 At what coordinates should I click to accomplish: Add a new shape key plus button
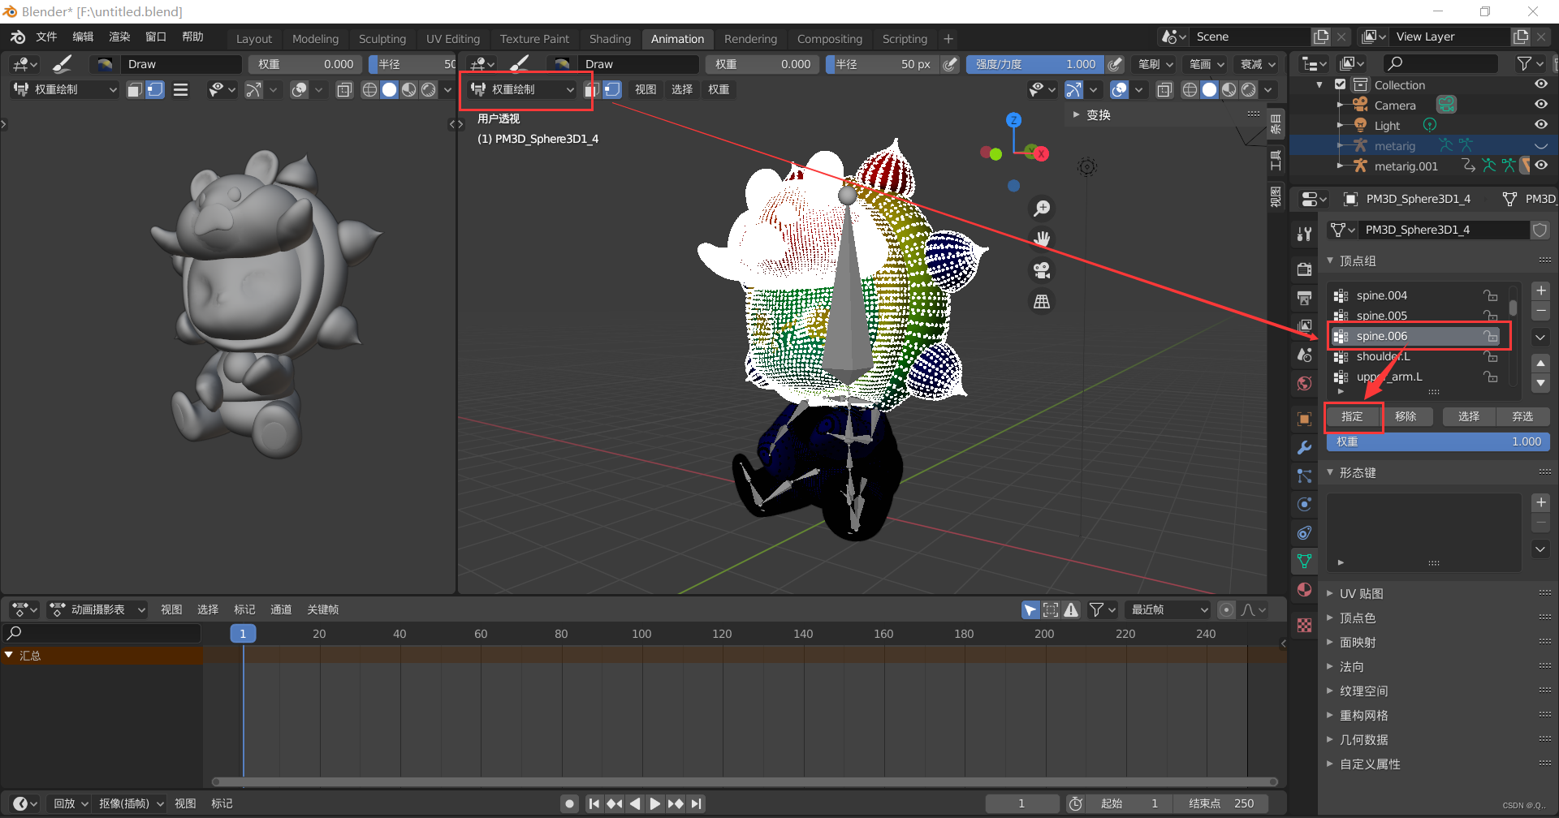(x=1540, y=502)
